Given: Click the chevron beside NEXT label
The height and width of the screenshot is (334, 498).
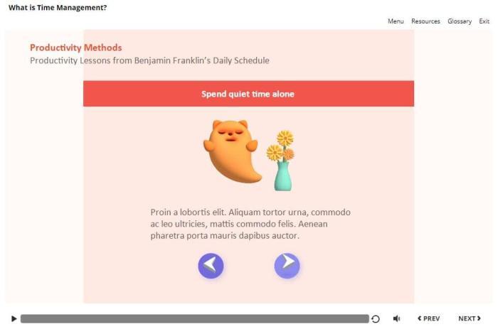Looking at the screenshot, I should pyautogui.click(x=479, y=318).
